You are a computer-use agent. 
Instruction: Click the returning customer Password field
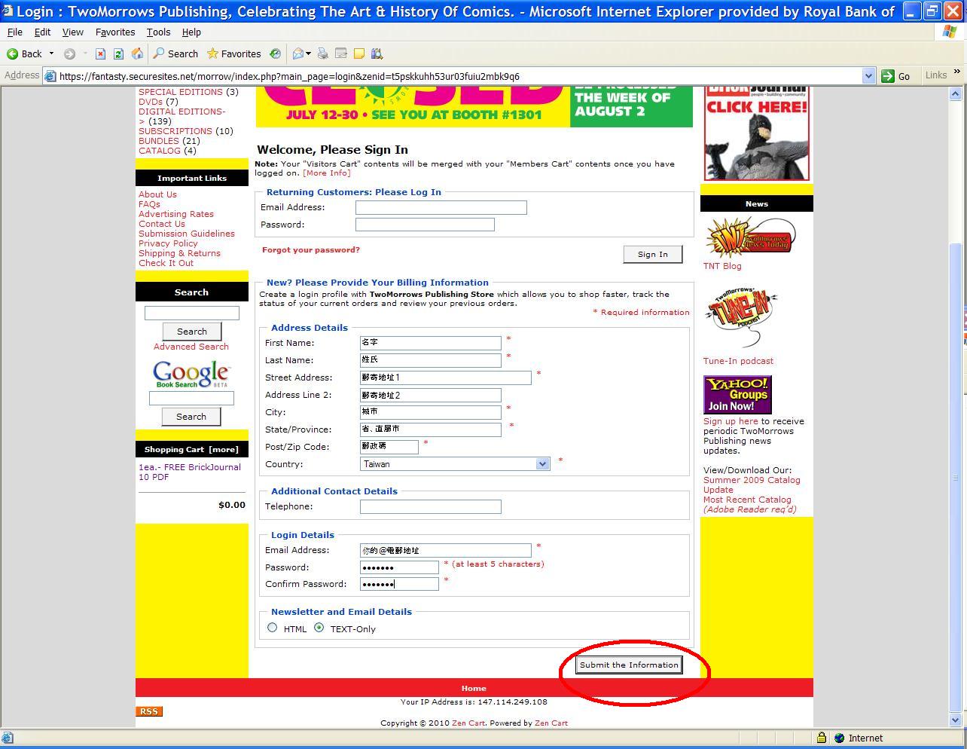[x=425, y=225]
